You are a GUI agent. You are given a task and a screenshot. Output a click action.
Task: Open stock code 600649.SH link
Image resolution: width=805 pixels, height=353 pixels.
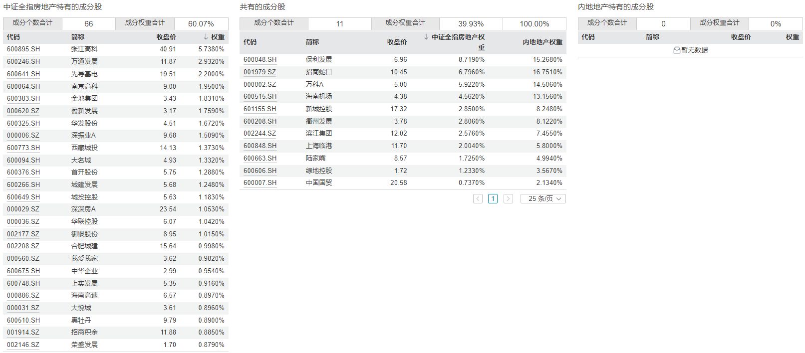(23, 197)
